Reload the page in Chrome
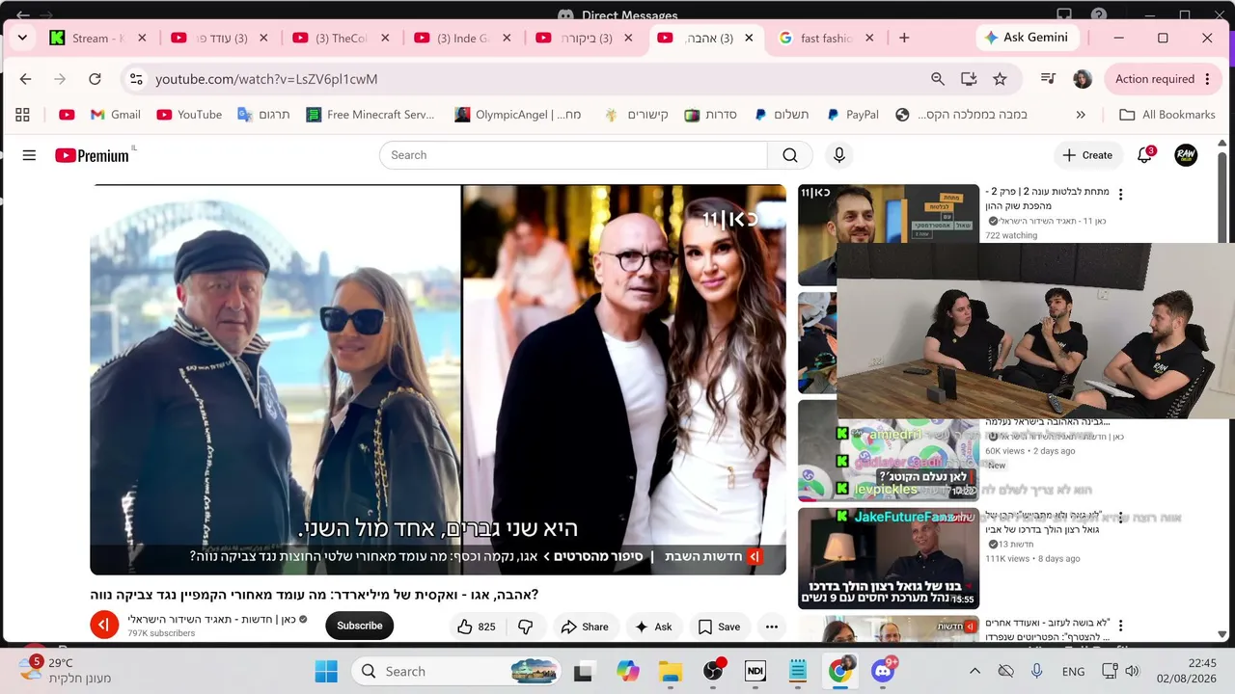The width and height of the screenshot is (1235, 694). pyautogui.click(x=95, y=79)
